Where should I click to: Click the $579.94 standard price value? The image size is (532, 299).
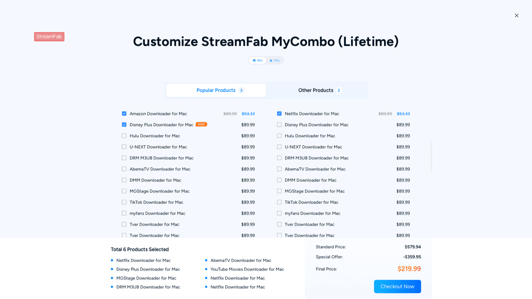click(x=413, y=247)
